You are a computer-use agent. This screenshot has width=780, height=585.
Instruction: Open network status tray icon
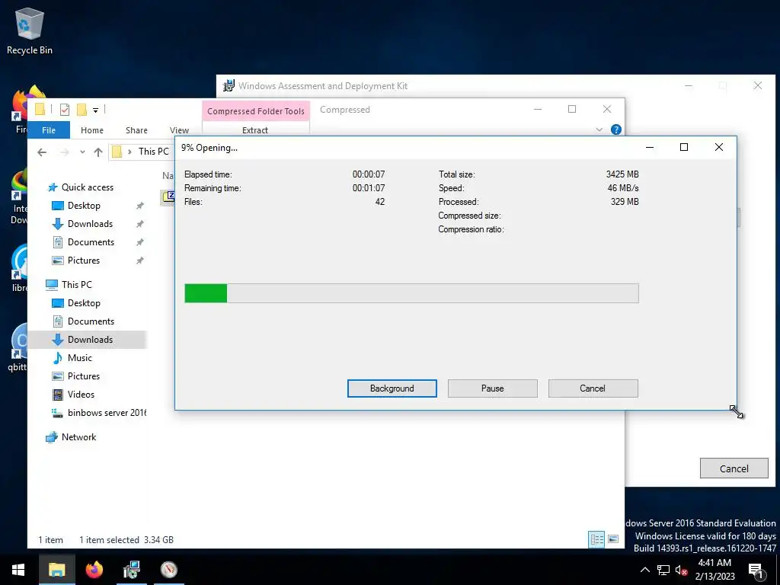pyautogui.click(x=663, y=570)
